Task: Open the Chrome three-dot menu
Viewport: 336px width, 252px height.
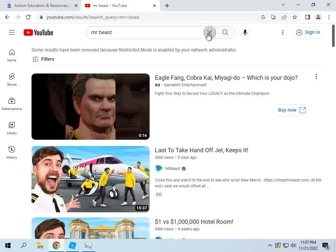Action: (329, 17)
